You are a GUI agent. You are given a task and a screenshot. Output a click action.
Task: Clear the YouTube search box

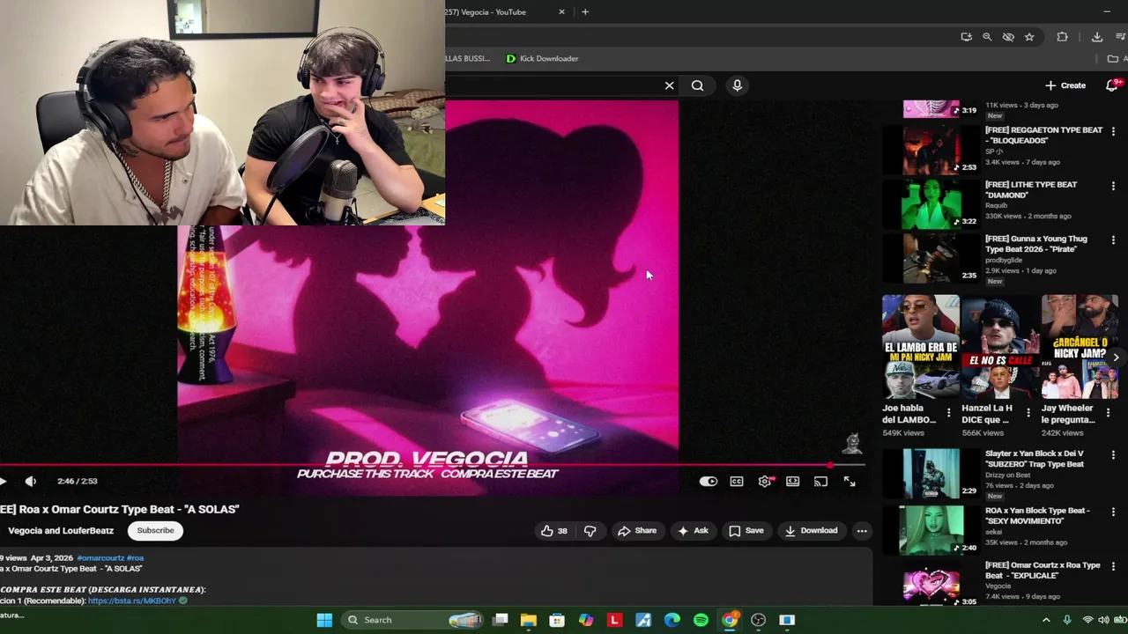[669, 85]
